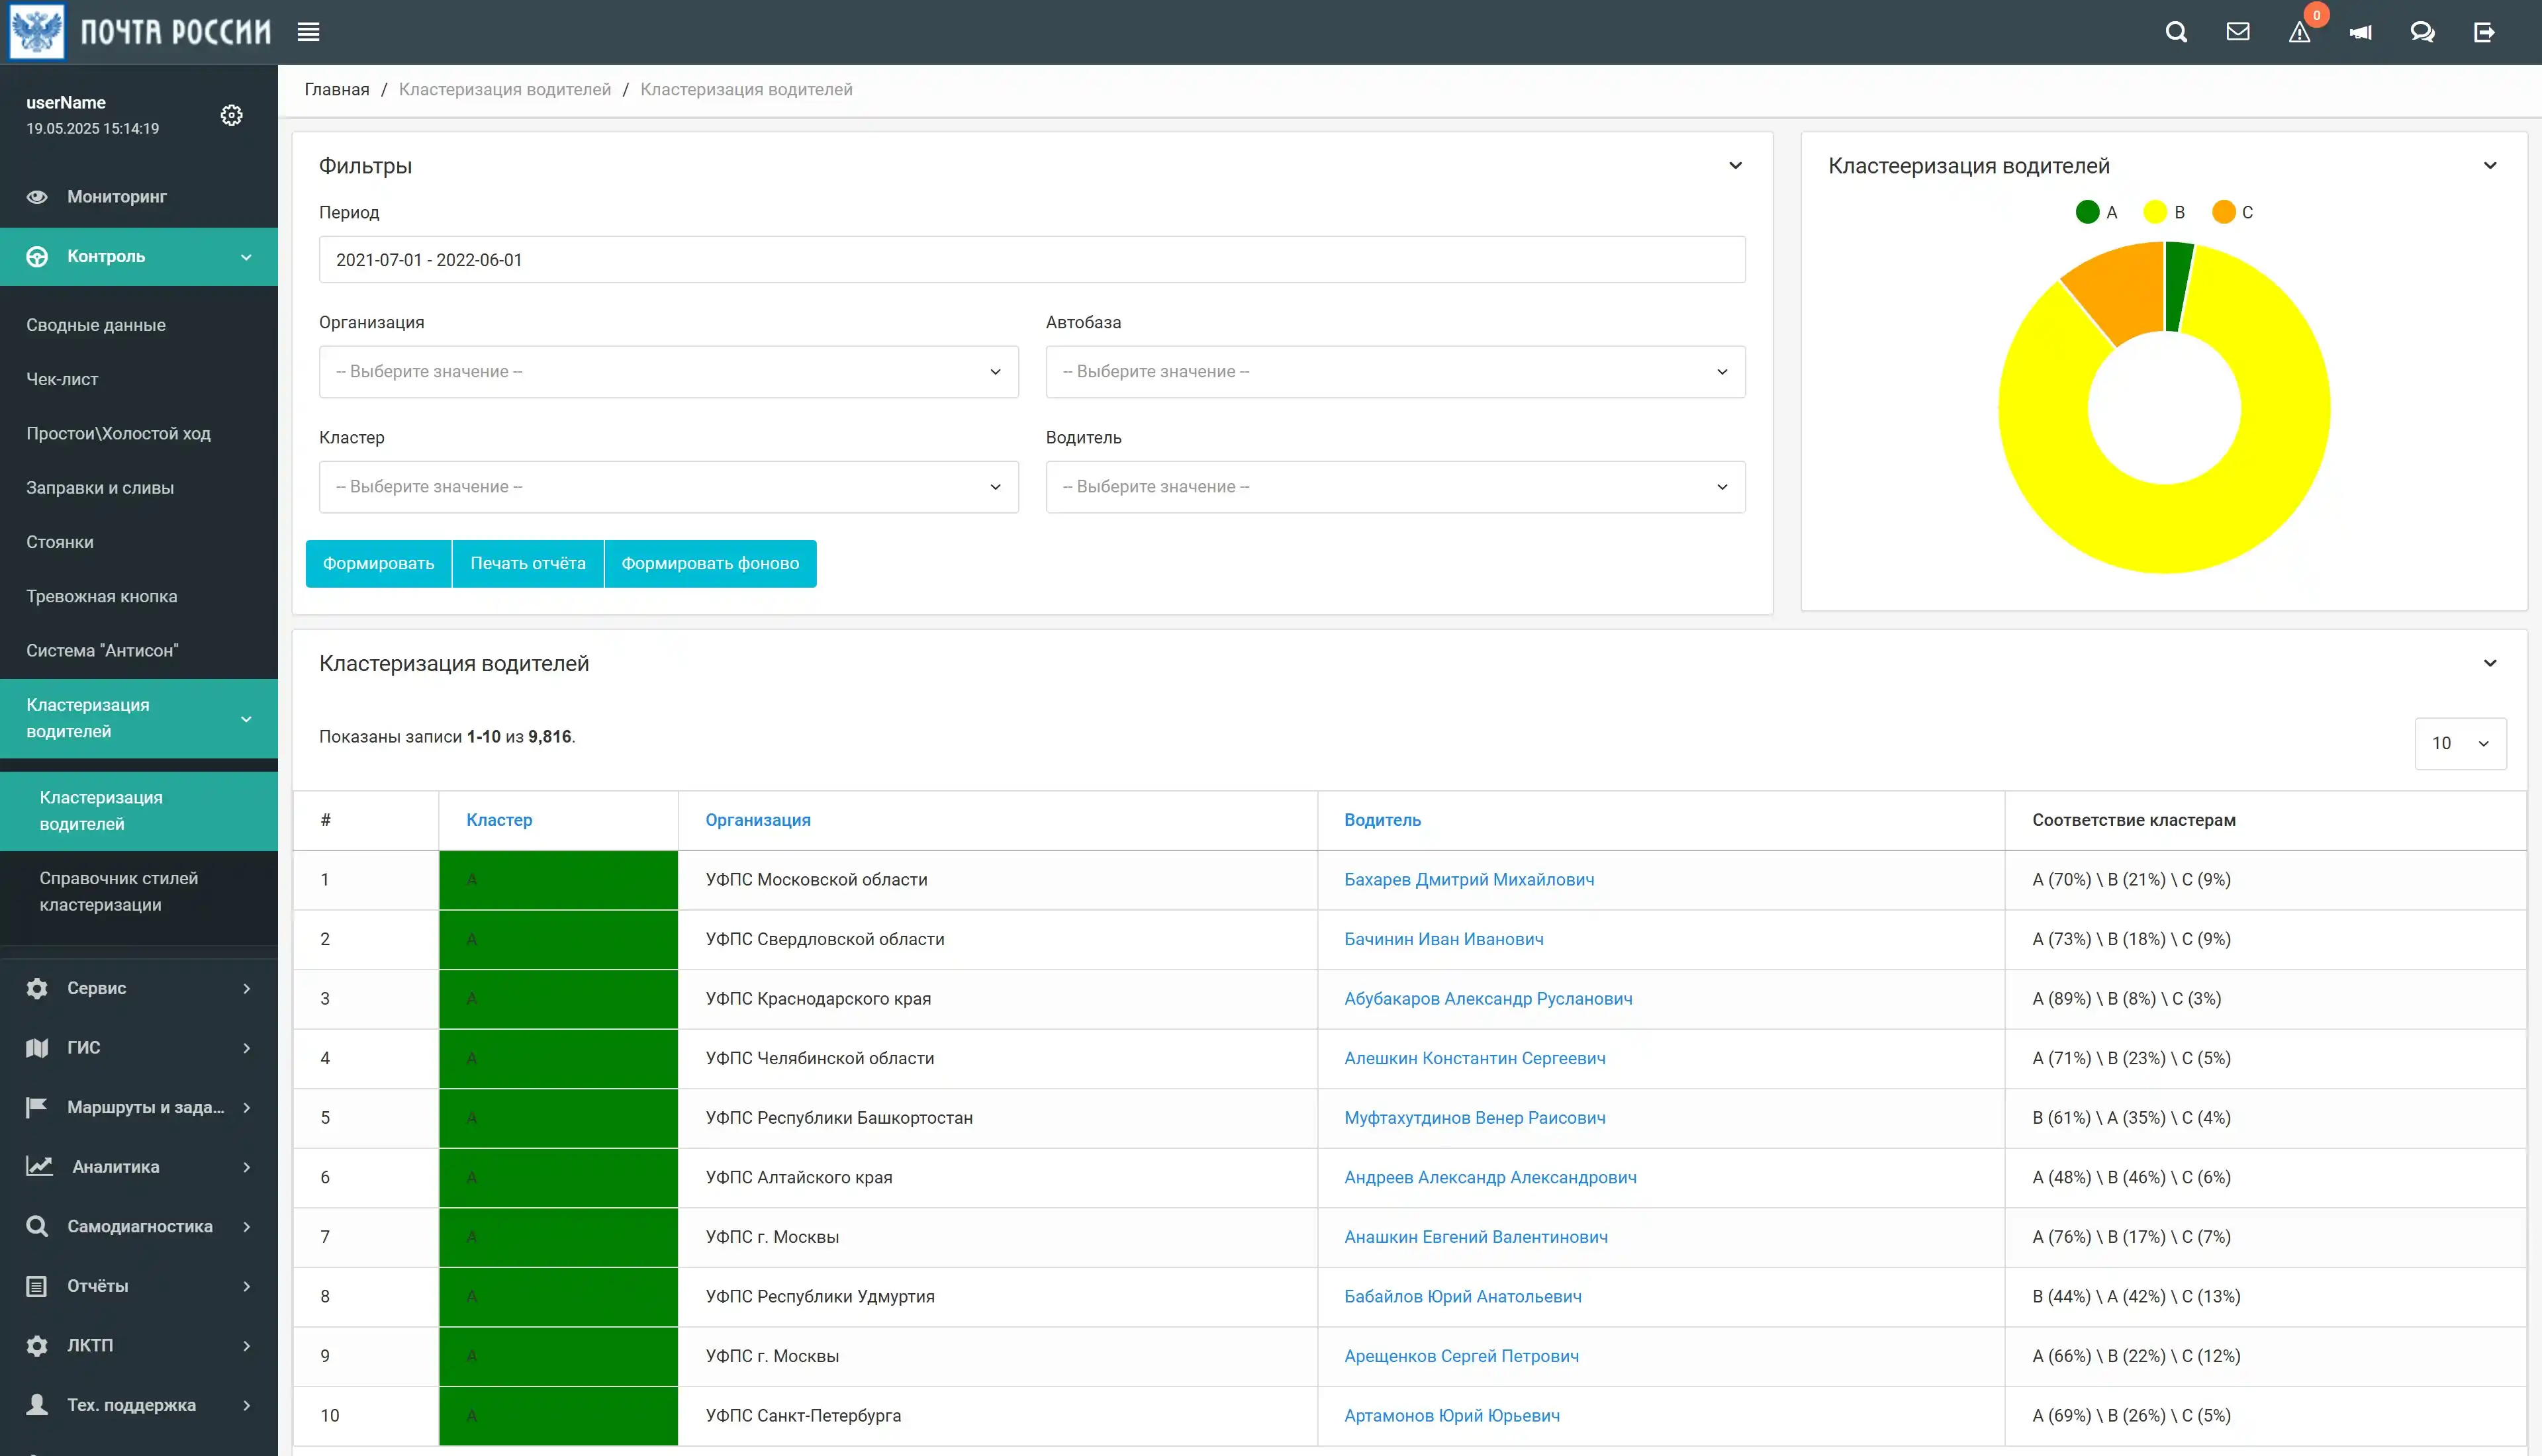Collapse the Кластеризация водителей table panel

[2490, 663]
